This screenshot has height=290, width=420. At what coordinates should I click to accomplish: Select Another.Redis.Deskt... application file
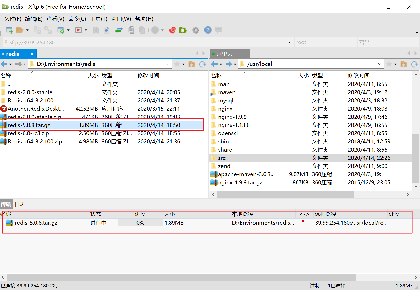point(102,109)
